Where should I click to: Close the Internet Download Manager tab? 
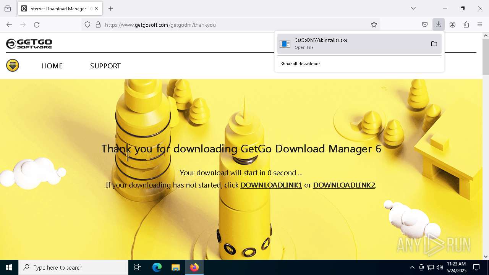pos(96,8)
